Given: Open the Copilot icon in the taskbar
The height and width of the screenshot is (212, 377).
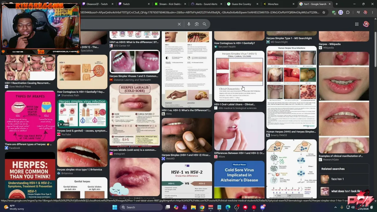Looking at the screenshot, I should [x=176, y=207].
